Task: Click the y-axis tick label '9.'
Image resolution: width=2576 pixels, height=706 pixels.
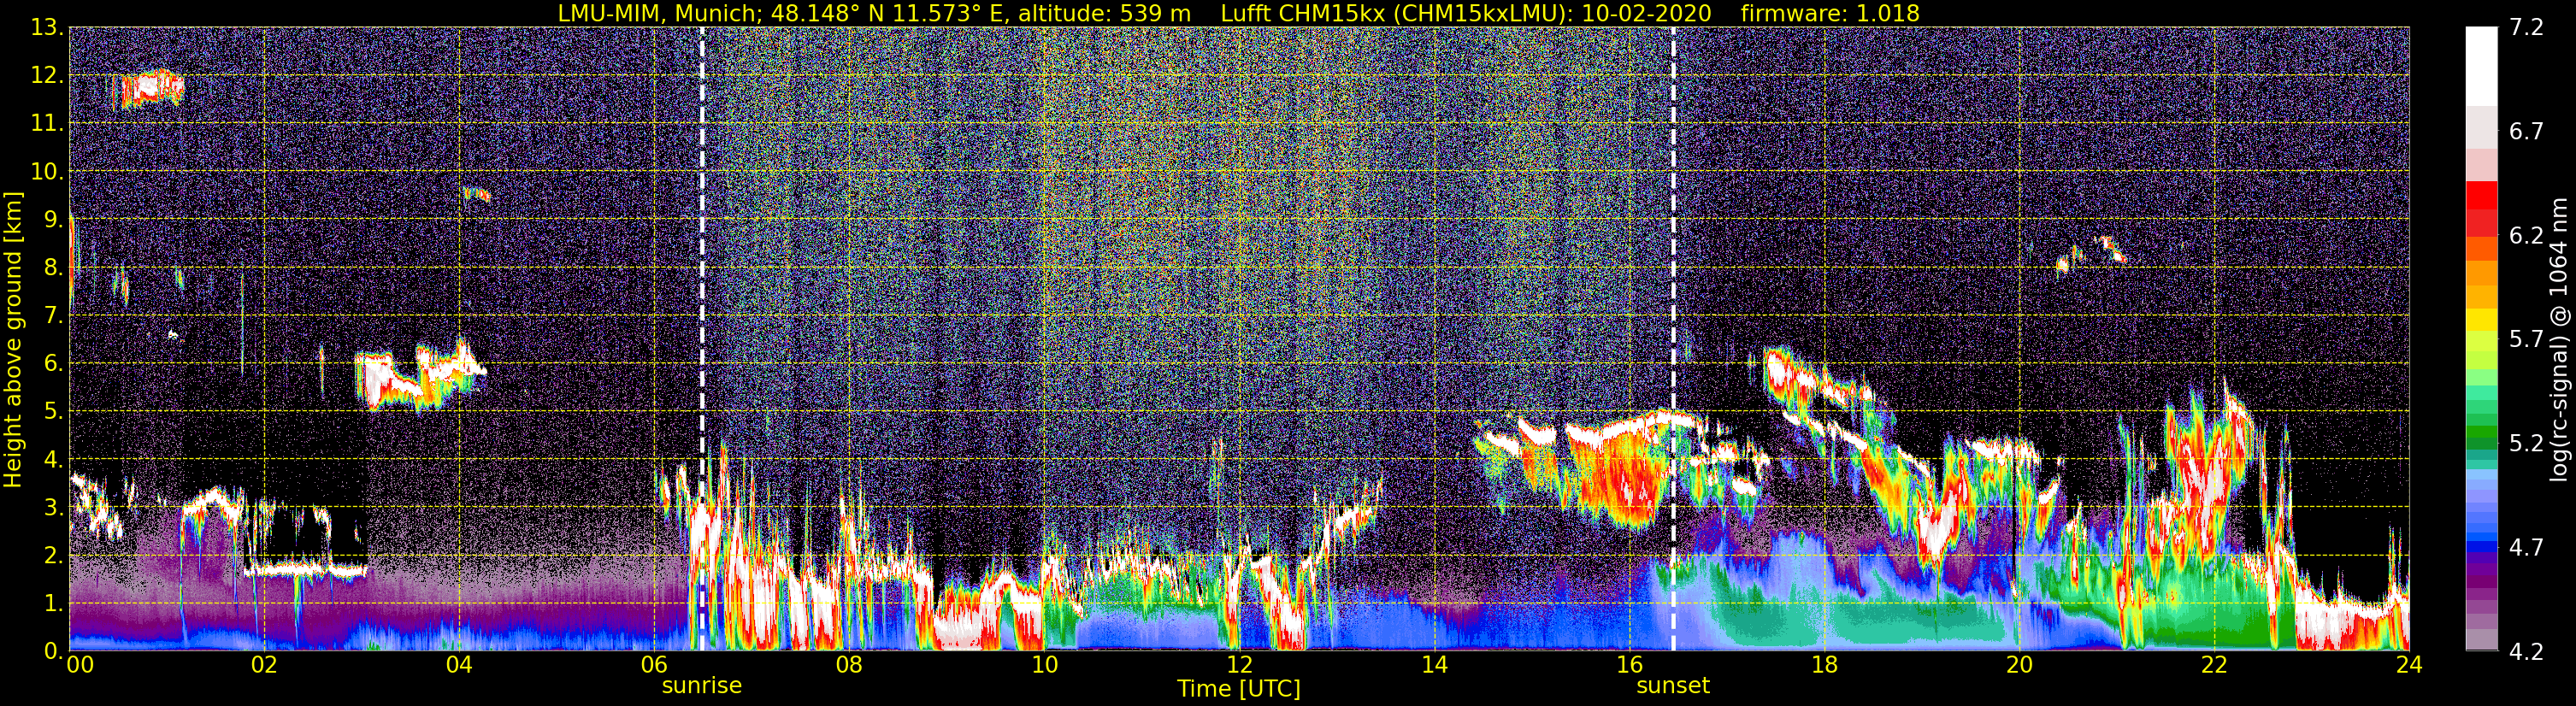Action: (53, 220)
